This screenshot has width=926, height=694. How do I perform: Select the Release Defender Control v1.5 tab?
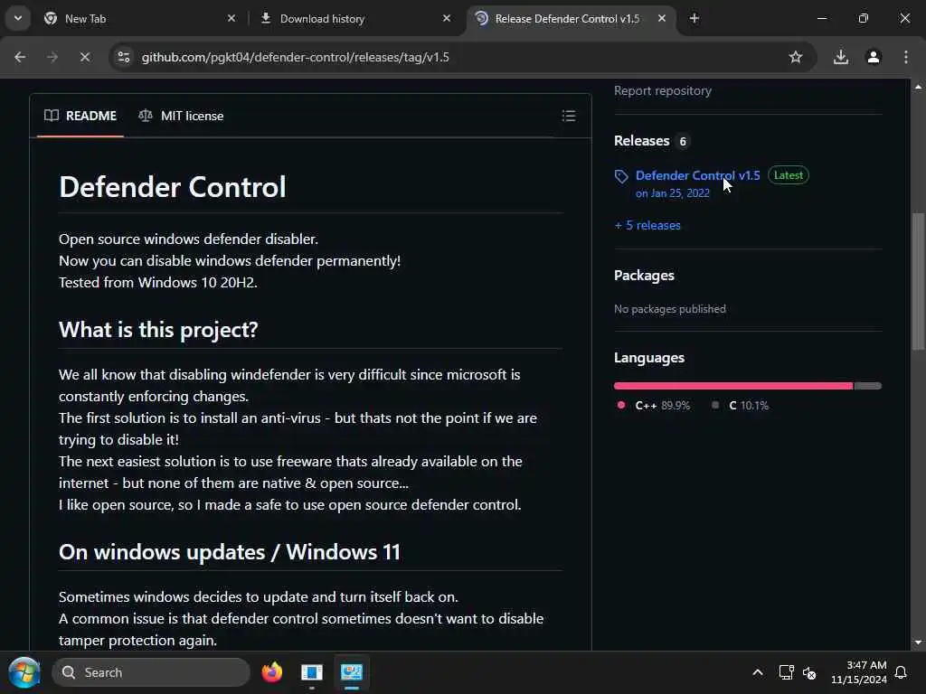click(x=572, y=18)
